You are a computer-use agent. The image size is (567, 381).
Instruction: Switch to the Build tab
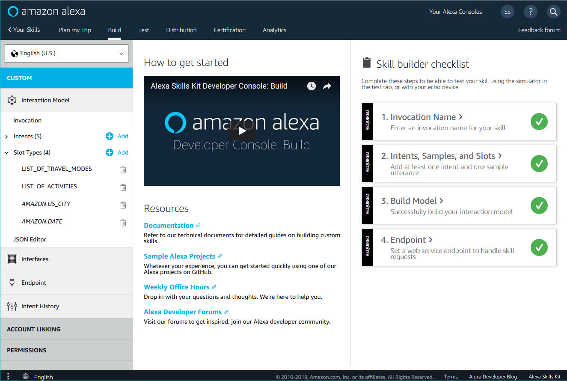pyautogui.click(x=115, y=30)
